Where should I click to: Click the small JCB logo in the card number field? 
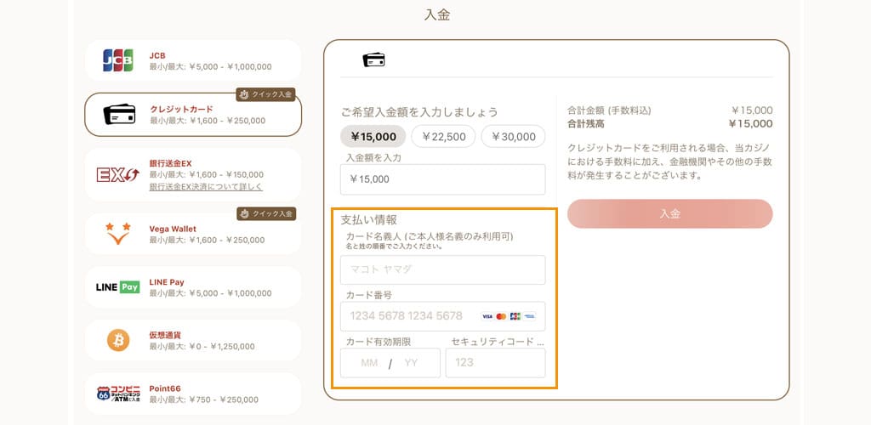click(x=515, y=316)
